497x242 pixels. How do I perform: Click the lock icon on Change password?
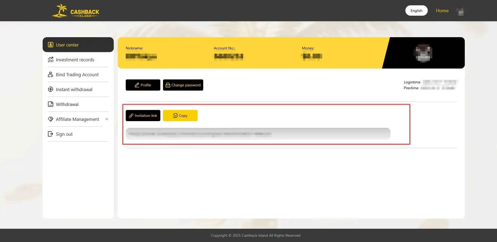point(168,85)
